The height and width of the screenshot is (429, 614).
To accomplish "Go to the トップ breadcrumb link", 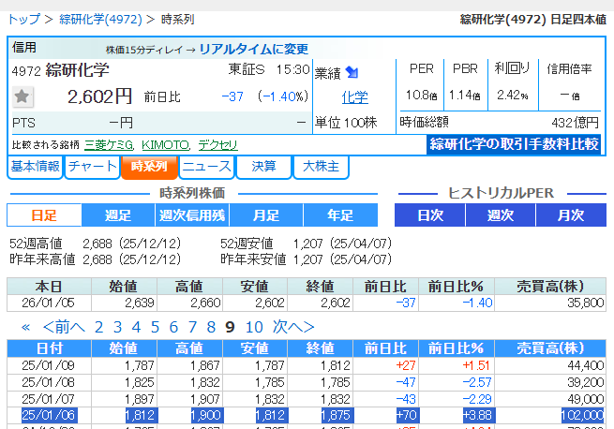I will 23,19.
